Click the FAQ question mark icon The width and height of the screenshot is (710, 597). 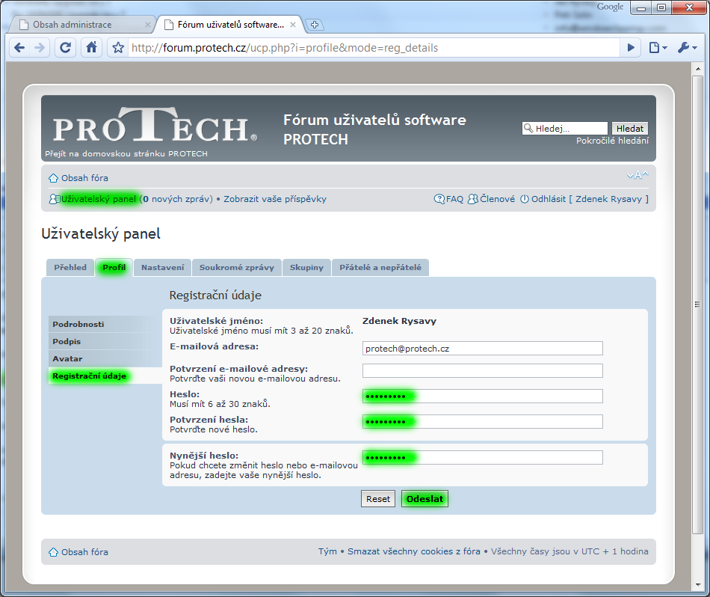point(439,199)
